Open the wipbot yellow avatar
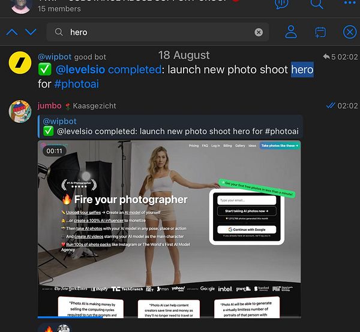 click(x=20, y=62)
